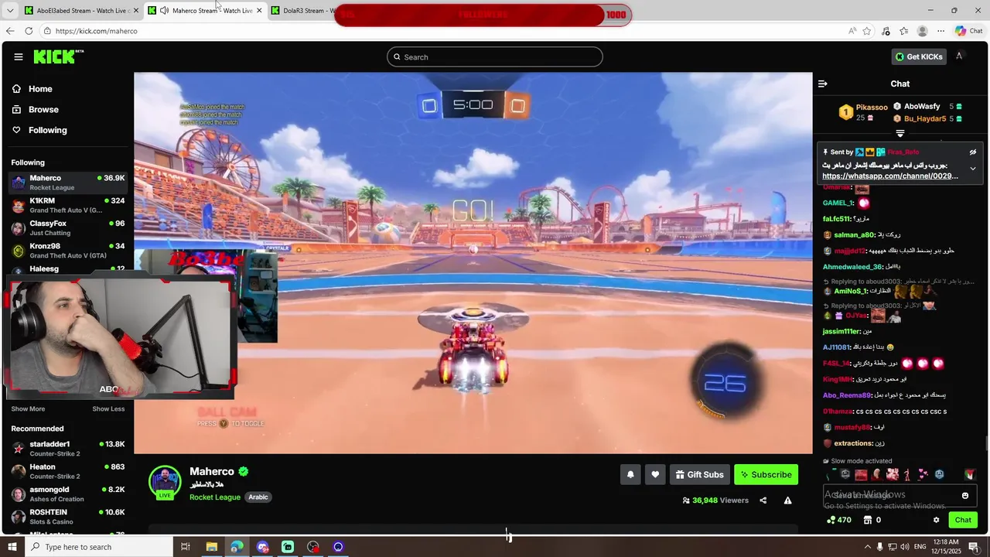Mute the Maherco Stream tab audio

point(164,10)
